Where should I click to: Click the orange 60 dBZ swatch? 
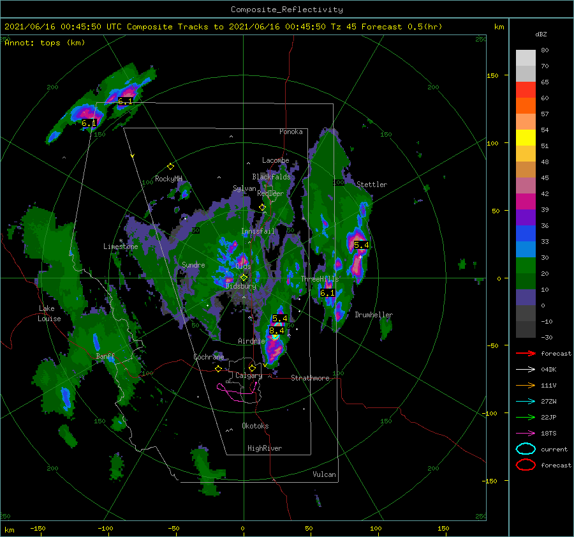pyautogui.click(x=526, y=105)
